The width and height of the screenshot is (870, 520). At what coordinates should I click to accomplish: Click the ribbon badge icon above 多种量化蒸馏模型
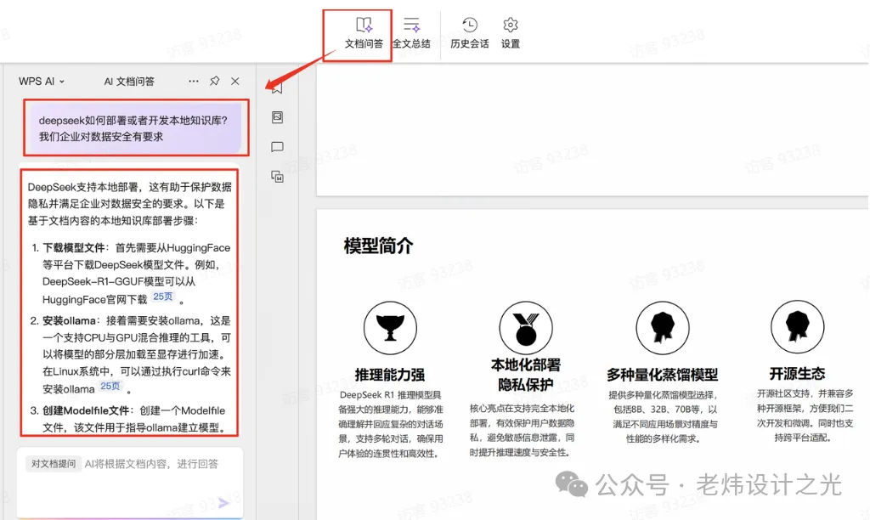663,327
